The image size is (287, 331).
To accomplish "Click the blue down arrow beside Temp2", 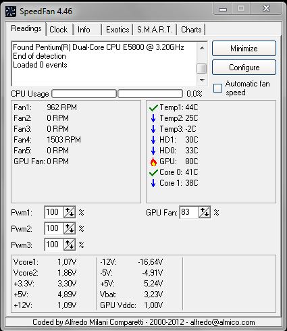I will (153, 118).
